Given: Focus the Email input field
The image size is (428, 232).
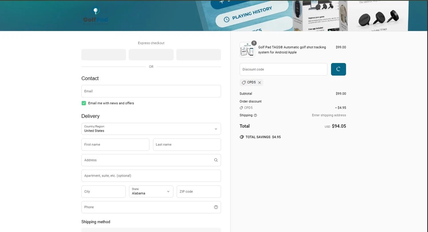Looking at the screenshot, I should 151,91.
